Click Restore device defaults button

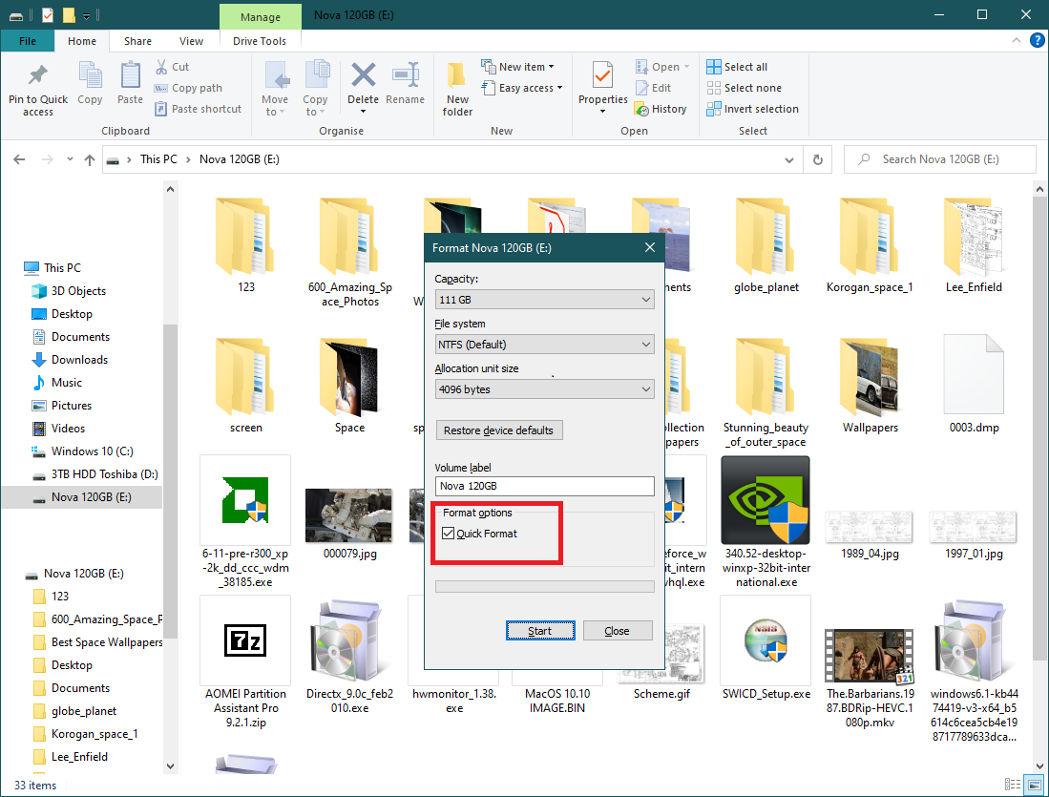click(498, 430)
